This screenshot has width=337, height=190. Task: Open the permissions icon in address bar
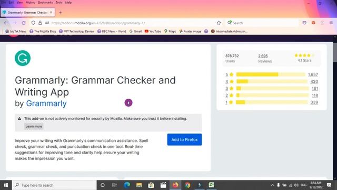47,23
